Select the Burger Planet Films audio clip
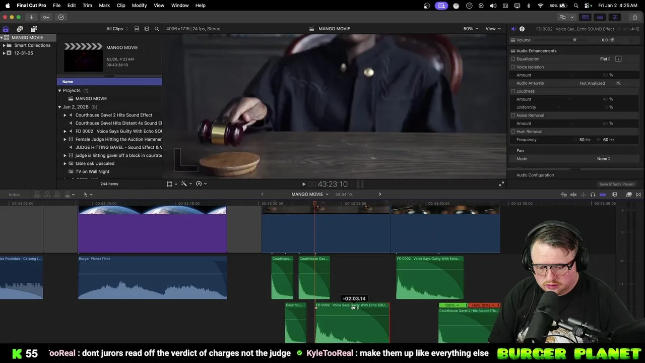The image size is (645, 363). point(152,278)
